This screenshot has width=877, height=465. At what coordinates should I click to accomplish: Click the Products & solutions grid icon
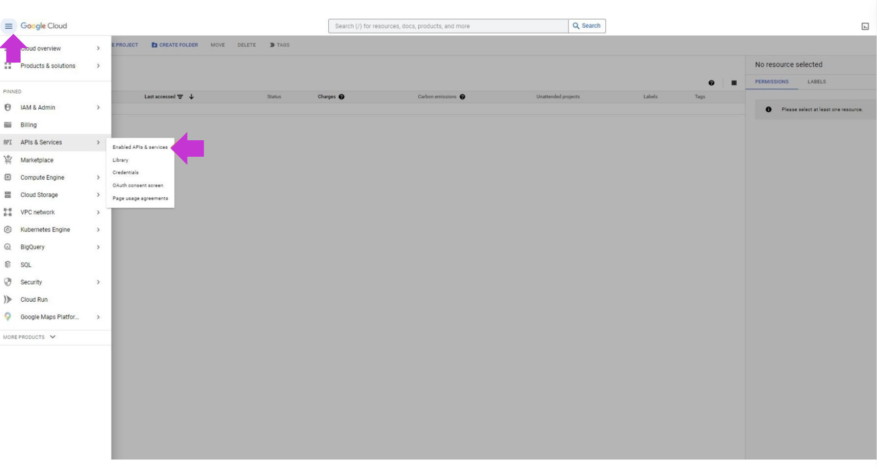point(8,66)
